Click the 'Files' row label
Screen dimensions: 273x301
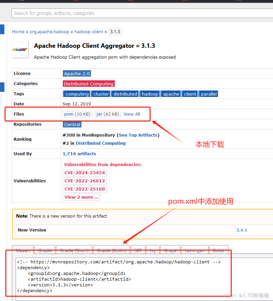(19, 114)
